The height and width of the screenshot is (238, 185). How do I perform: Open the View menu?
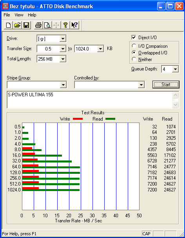[x=19, y=15]
